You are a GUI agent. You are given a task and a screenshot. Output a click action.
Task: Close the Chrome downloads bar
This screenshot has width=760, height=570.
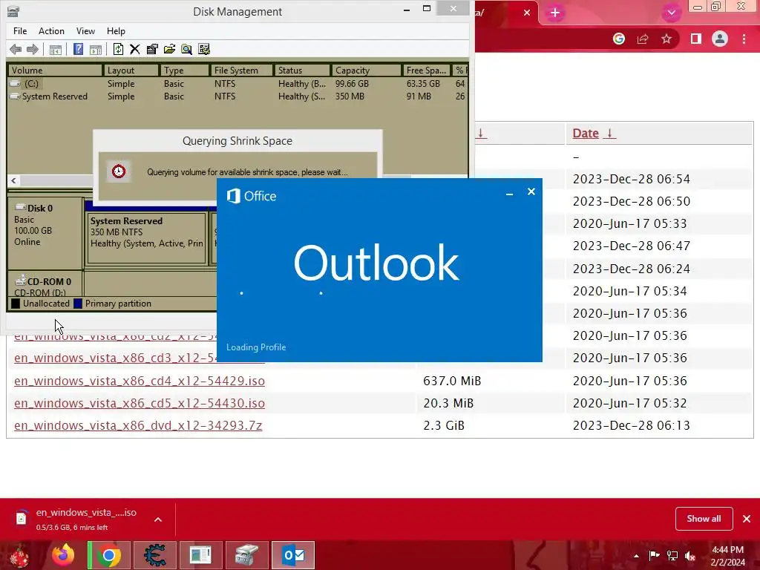click(x=747, y=519)
